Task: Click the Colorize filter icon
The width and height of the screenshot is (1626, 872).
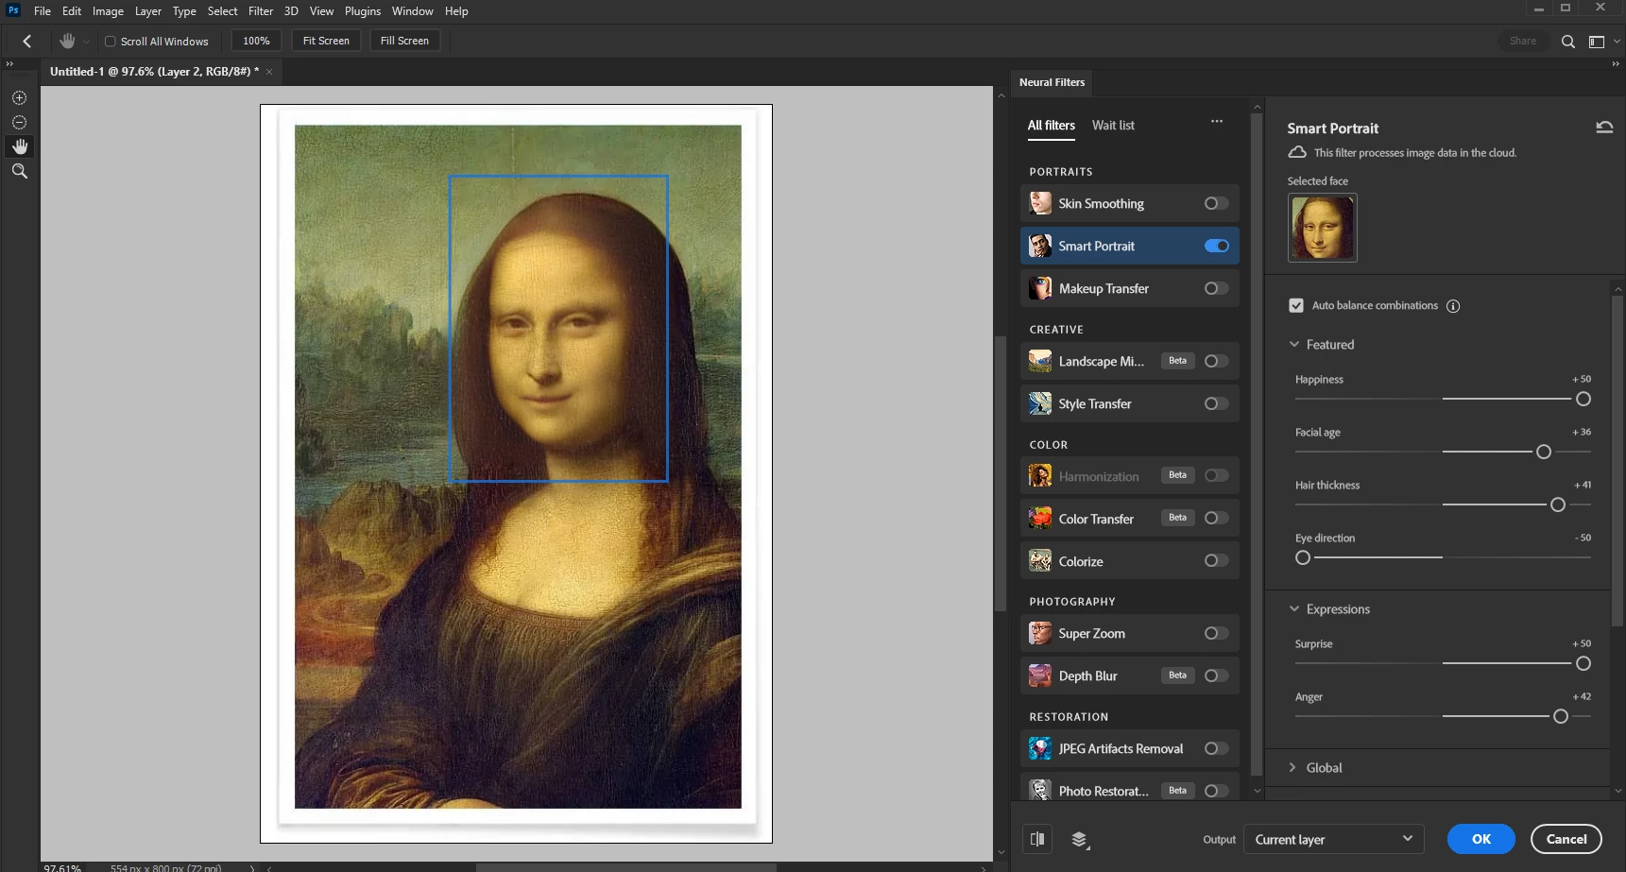Action: 1040,561
